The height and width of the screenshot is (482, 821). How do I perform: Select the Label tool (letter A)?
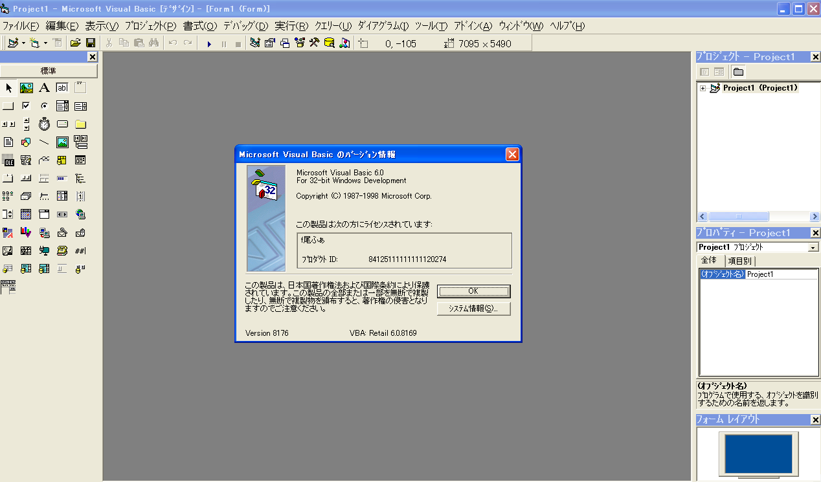[44, 88]
